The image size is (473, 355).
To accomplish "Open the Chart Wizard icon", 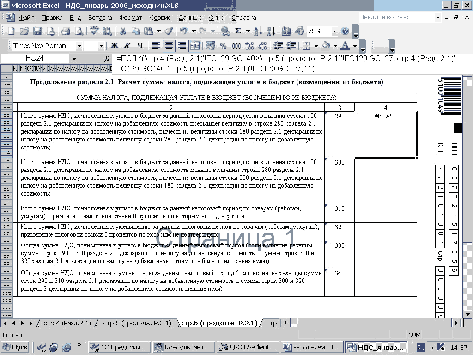I will pos(287,31).
